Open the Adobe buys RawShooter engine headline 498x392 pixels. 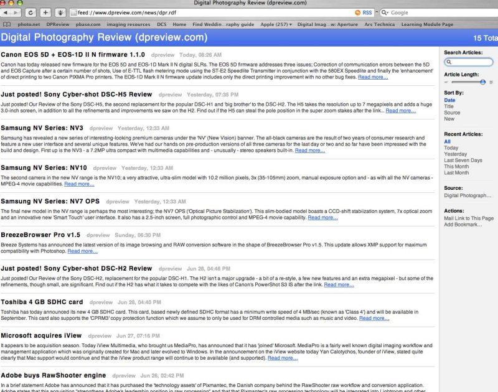54,375
